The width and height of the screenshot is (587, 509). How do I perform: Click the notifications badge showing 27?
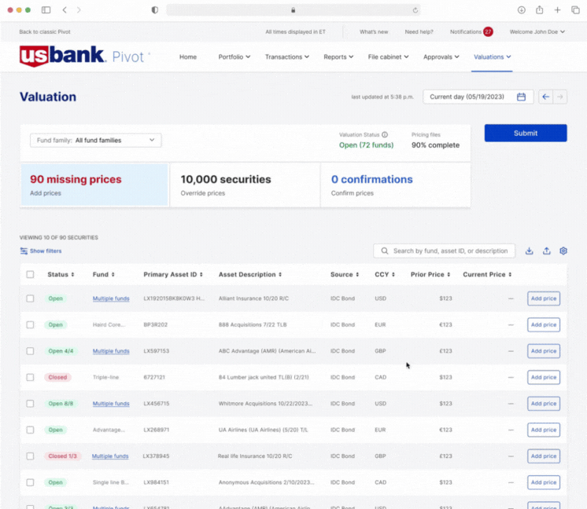tap(488, 31)
